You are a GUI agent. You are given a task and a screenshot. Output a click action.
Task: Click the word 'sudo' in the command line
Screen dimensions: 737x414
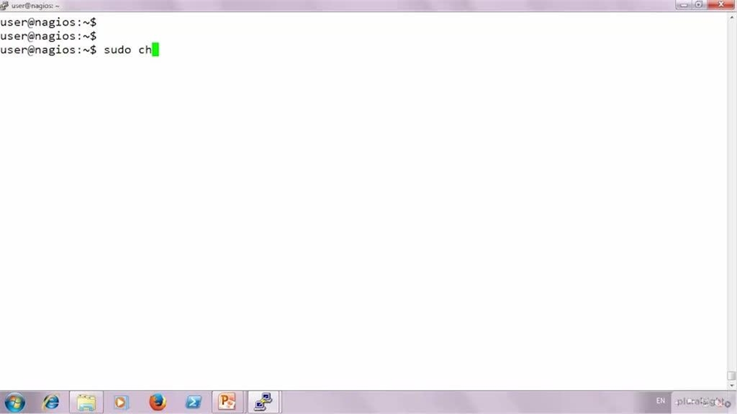[x=117, y=49]
